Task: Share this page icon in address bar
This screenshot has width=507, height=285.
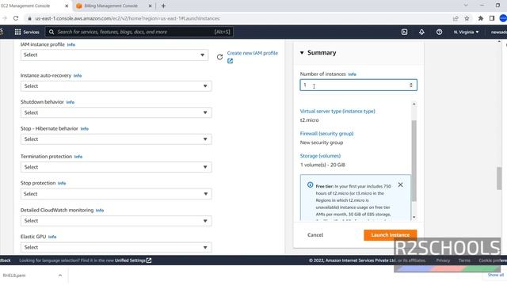Action: (456, 18)
